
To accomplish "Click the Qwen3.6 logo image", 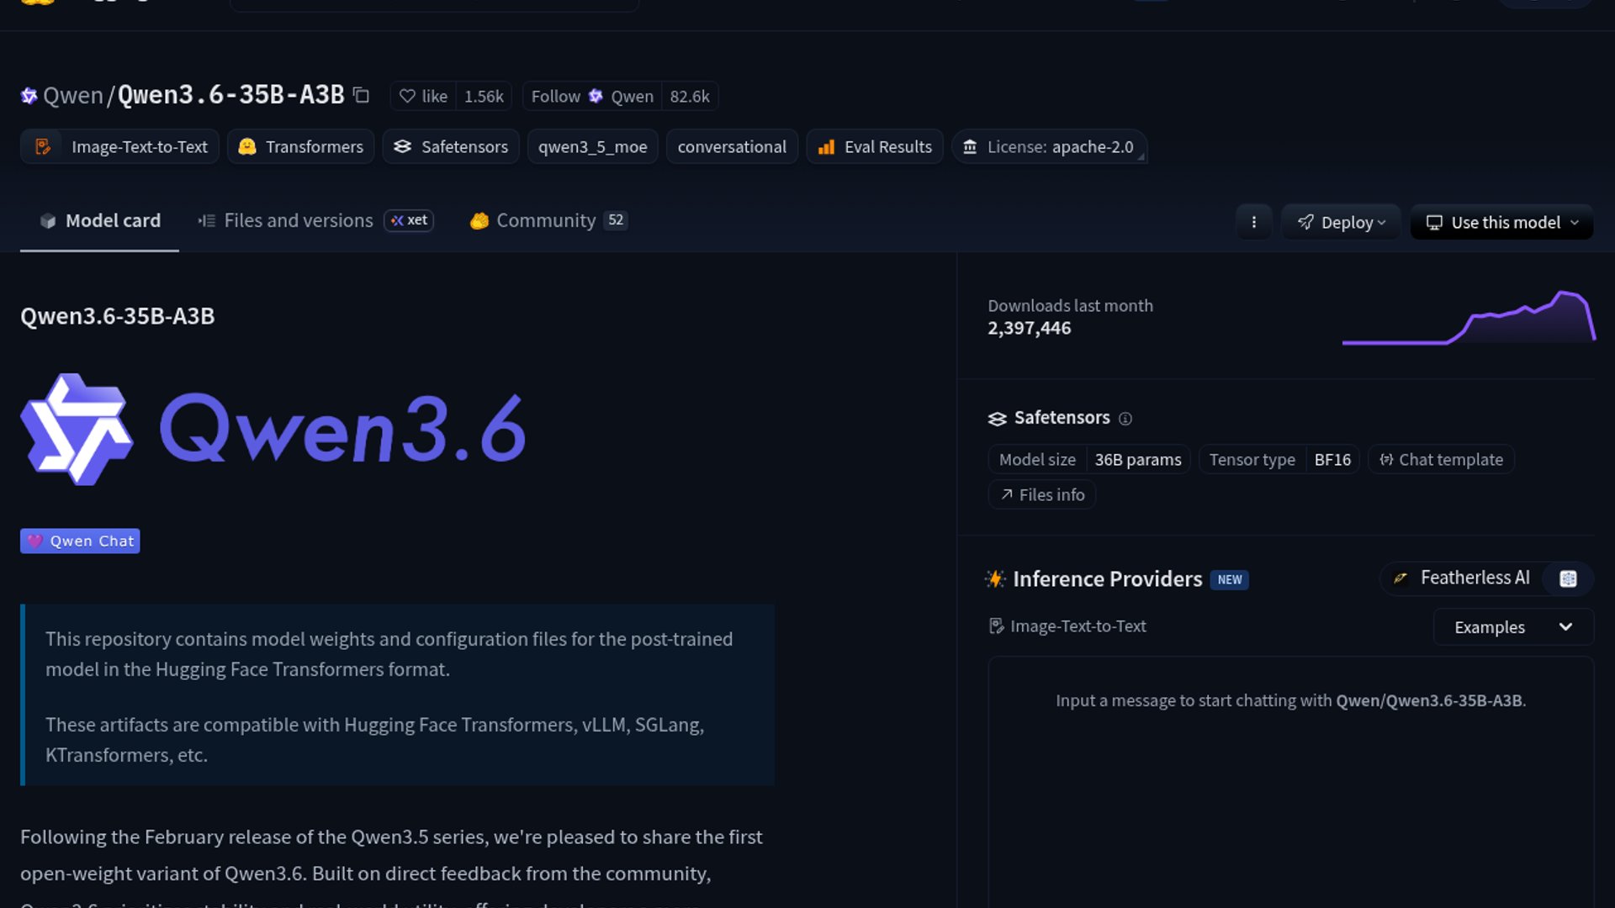I will pyautogui.click(x=273, y=429).
